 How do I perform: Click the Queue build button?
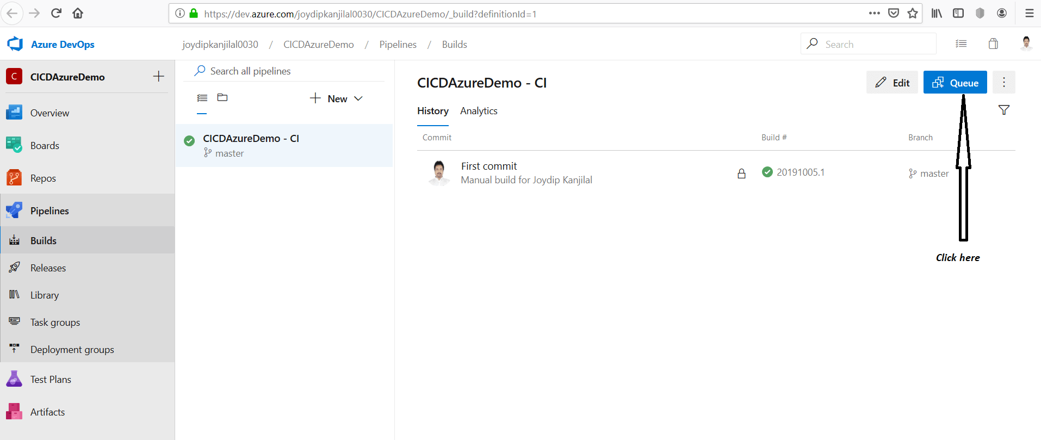(955, 82)
